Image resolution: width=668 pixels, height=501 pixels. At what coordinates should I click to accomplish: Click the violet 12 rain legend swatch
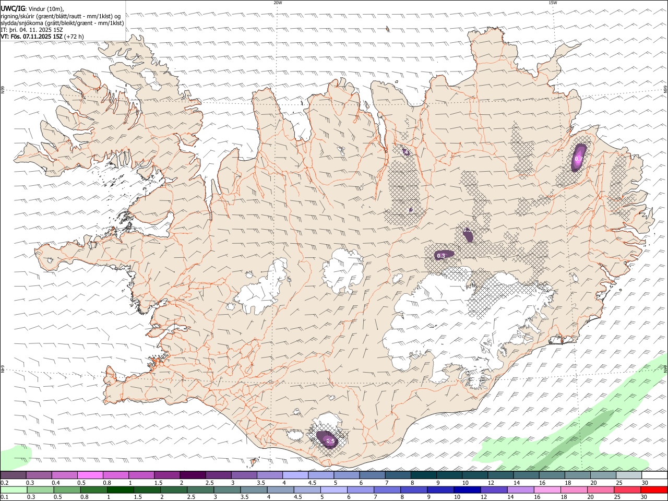click(x=494, y=490)
